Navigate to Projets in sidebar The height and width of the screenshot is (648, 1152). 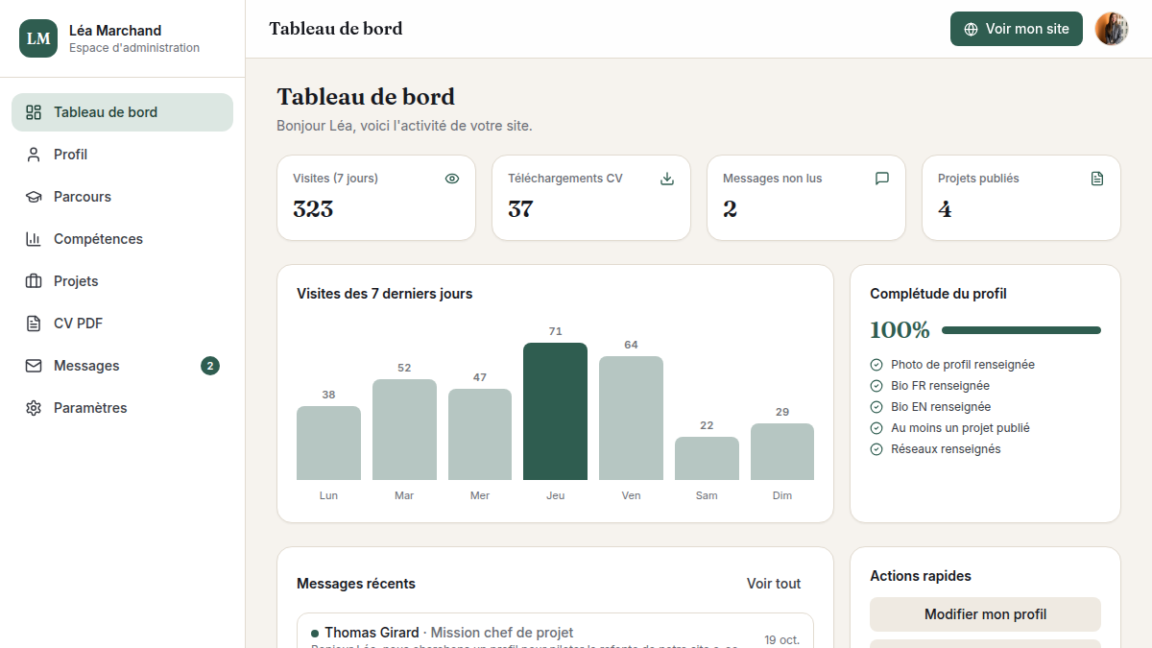[x=122, y=281]
